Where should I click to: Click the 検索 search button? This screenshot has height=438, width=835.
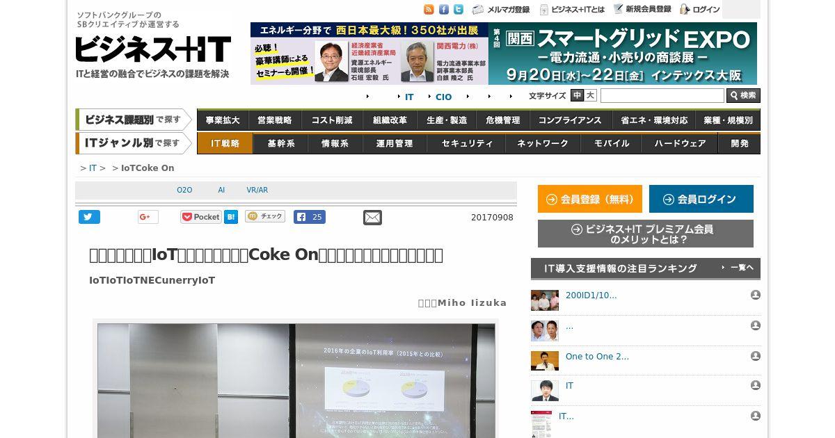pos(743,96)
